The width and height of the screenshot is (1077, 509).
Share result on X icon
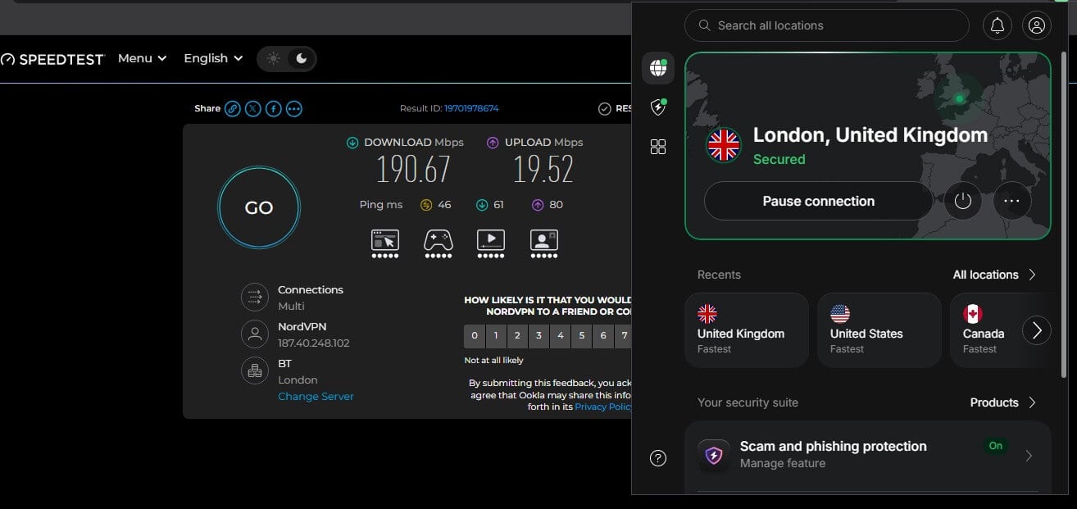[252, 108]
